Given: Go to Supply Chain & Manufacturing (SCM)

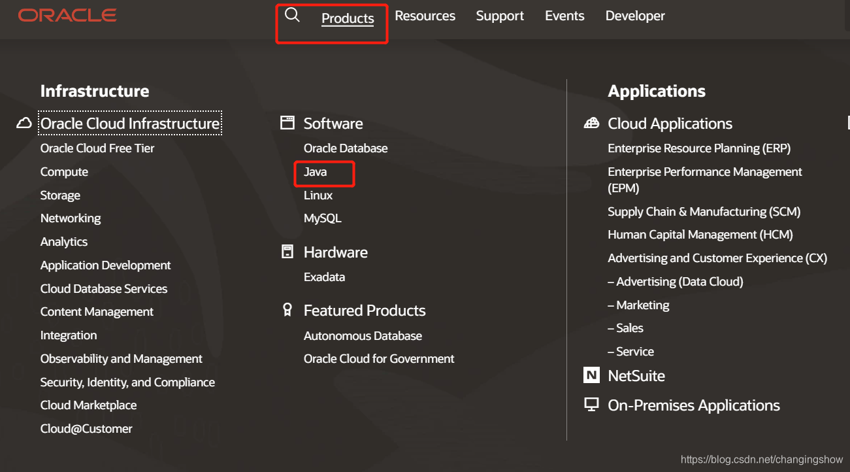Looking at the screenshot, I should pos(704,212).
